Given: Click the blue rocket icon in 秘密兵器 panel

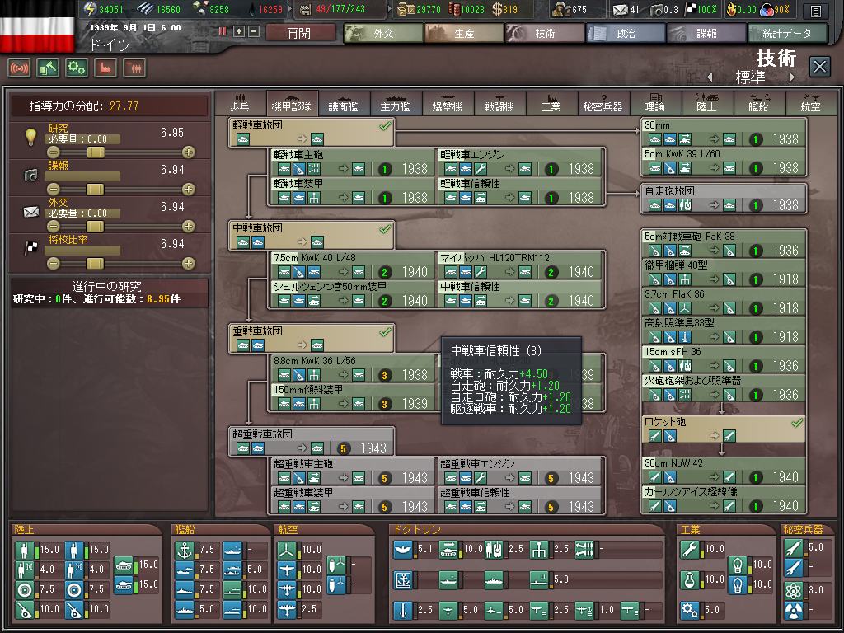Looking at the screenshot, I should tap(794, 567).
